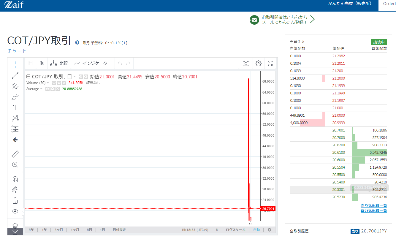Open the Volume (20) indicator dropdown
The width and height of the screenshot is (396, 236).
48,83
